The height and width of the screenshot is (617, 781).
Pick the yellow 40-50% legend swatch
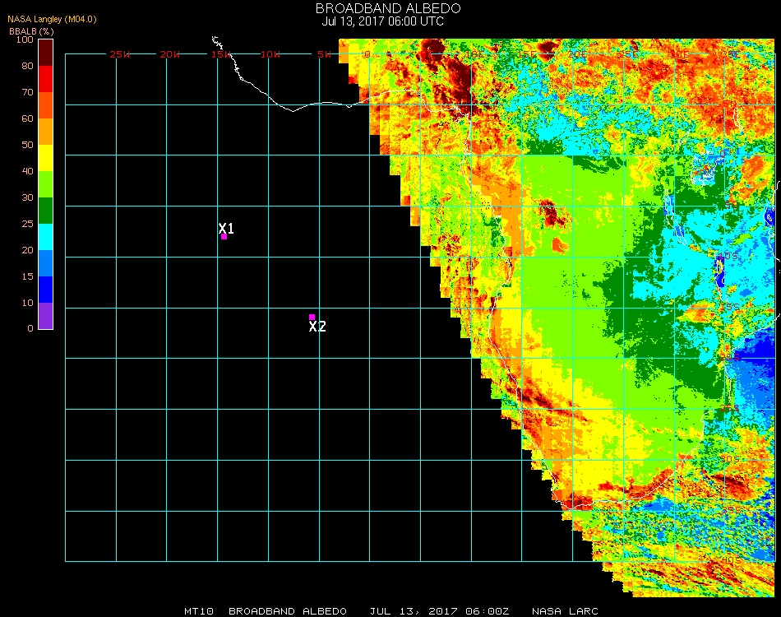tap(46, 158)
